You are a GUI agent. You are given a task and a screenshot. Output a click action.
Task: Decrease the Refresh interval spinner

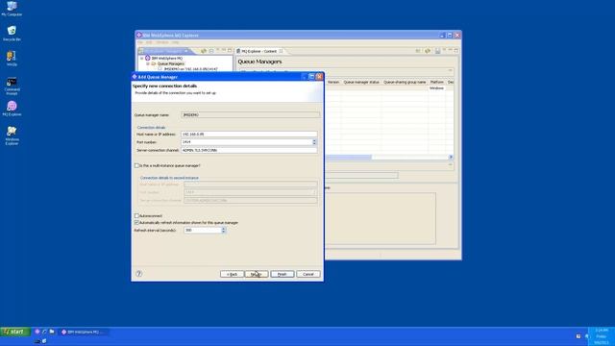pos(223,232)
